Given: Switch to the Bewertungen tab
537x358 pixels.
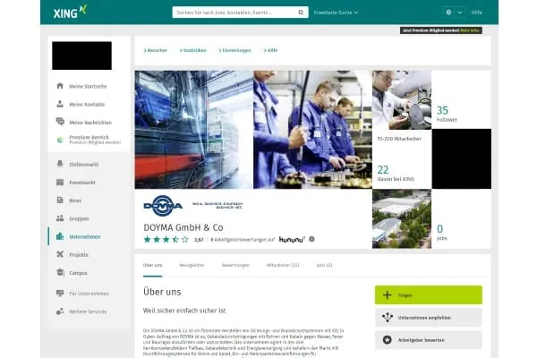Looking at the screenshot, I should tap(235, 265).
